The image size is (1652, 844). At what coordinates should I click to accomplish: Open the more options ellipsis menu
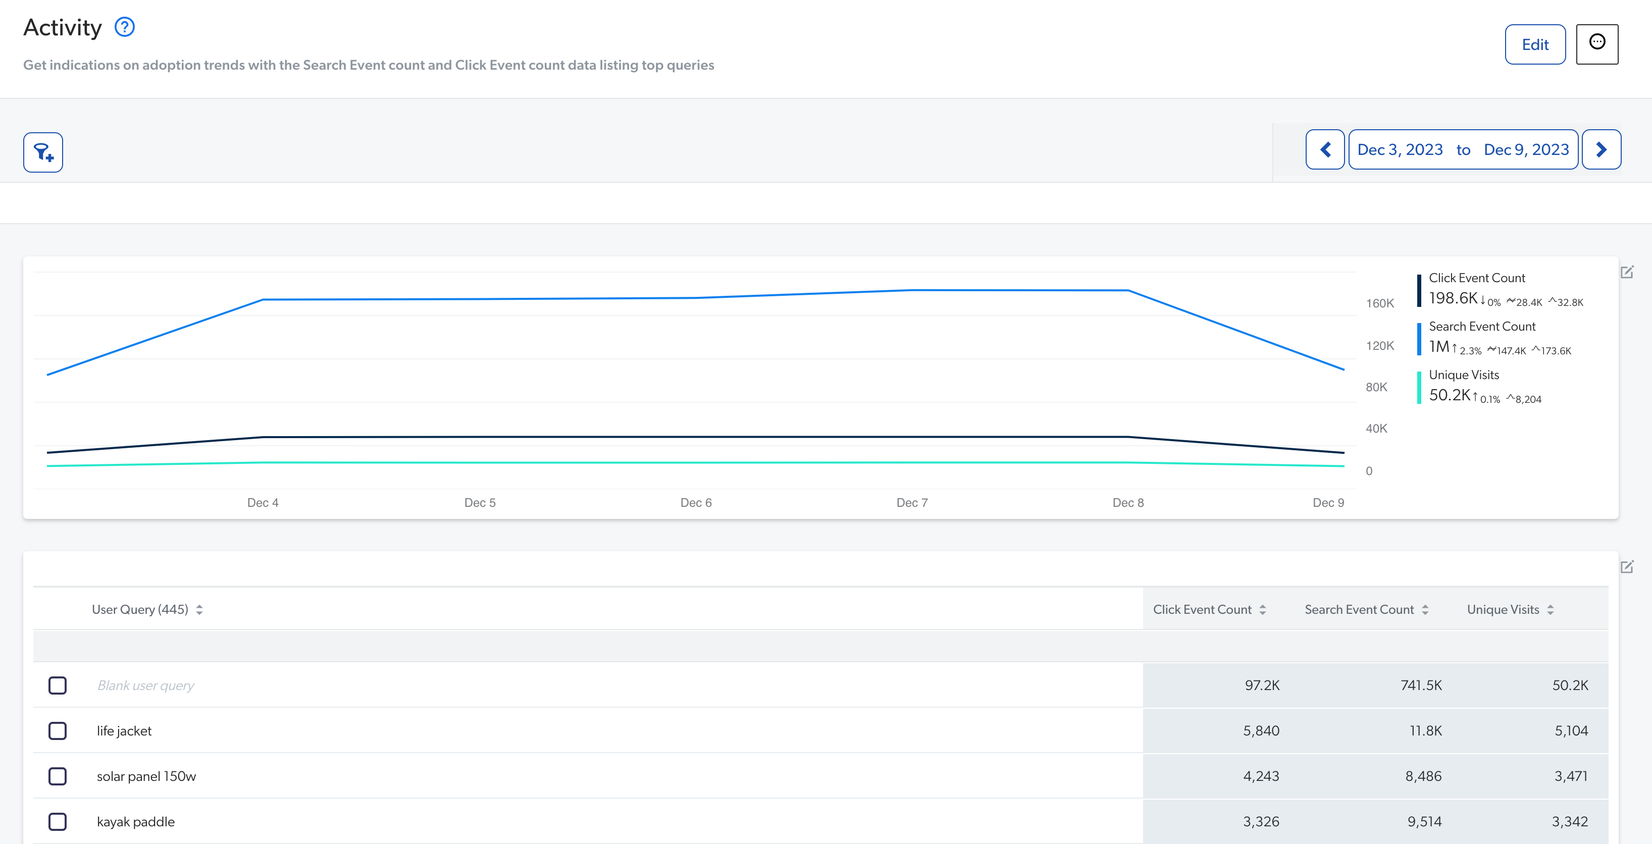[x=1597, y=43]
